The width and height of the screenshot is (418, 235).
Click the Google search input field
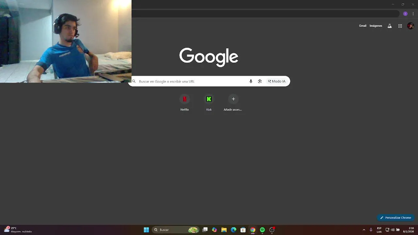click(x=209, y=81)
